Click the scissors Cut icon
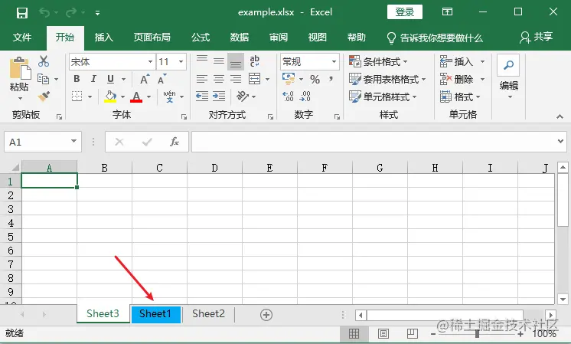571x344 pixels. coord(44,61)
